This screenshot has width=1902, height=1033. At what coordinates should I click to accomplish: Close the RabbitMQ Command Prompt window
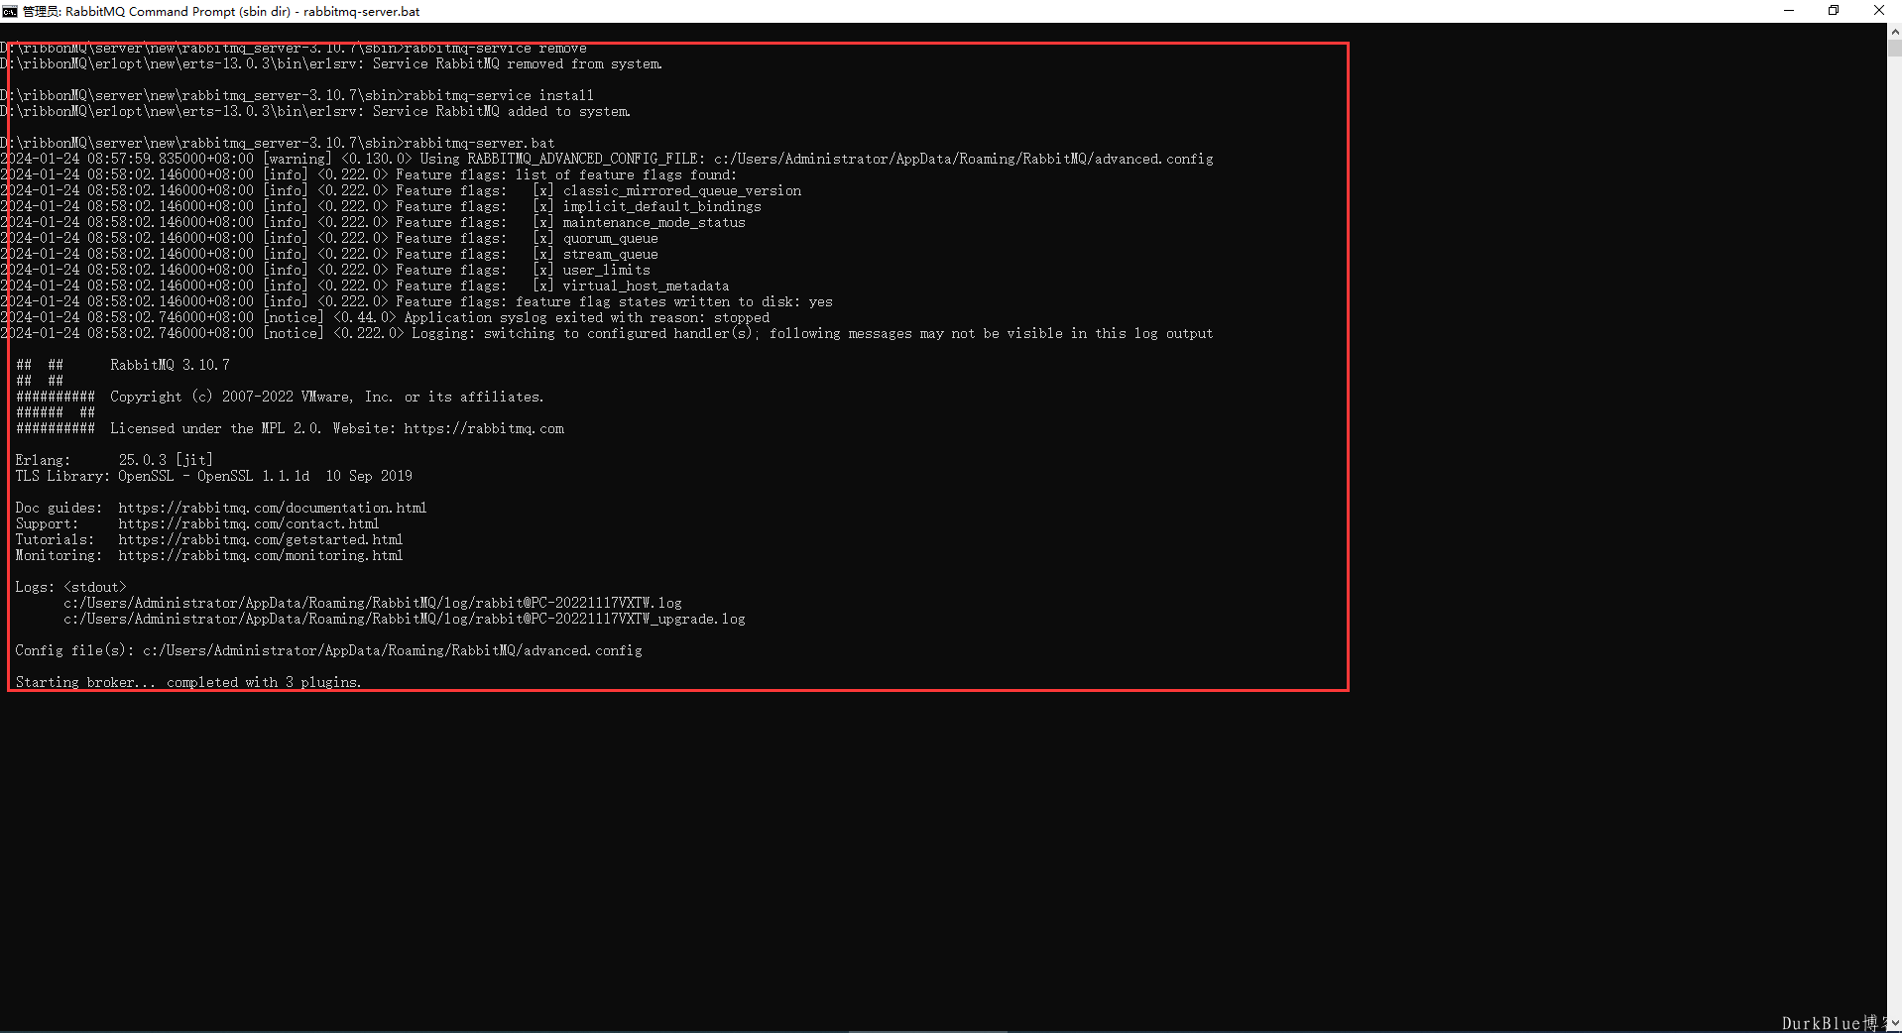point(1878,11)
